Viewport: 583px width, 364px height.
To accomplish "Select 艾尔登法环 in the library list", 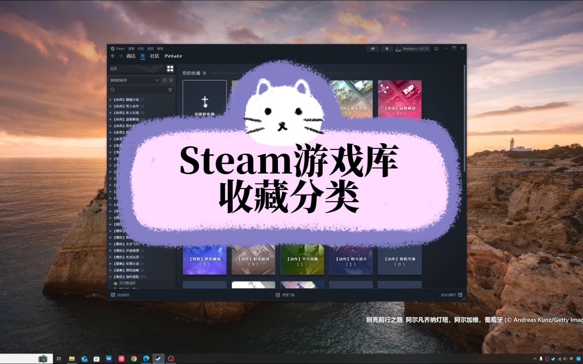I will [127, 283].
